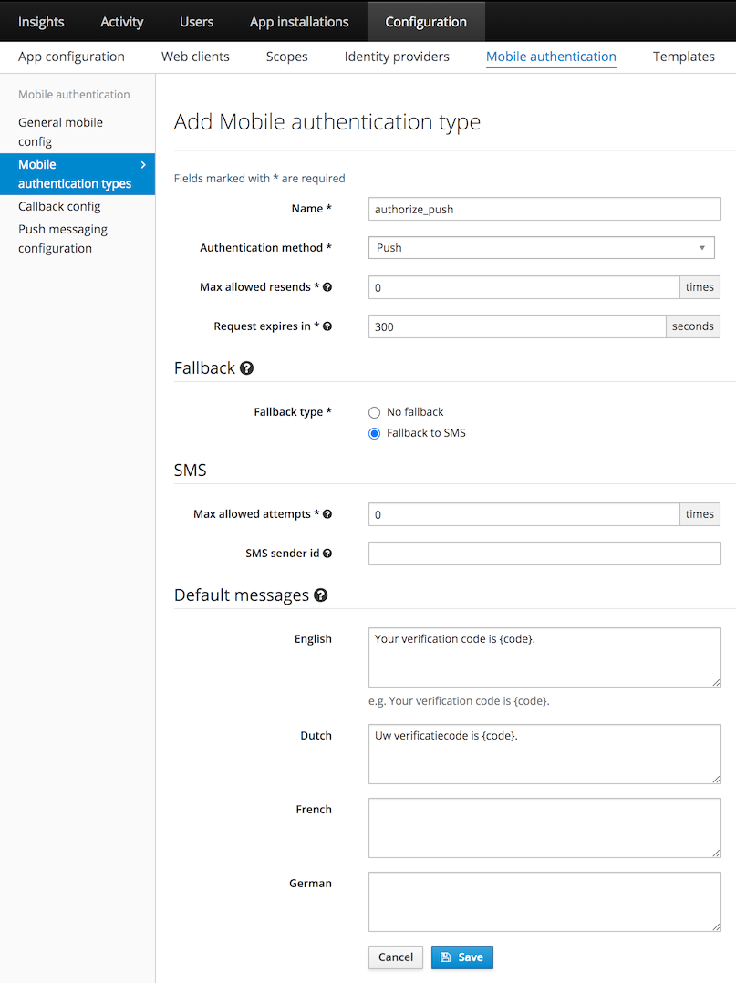
Task: Focus the SMS sender id field
Action: click(544, 554)
